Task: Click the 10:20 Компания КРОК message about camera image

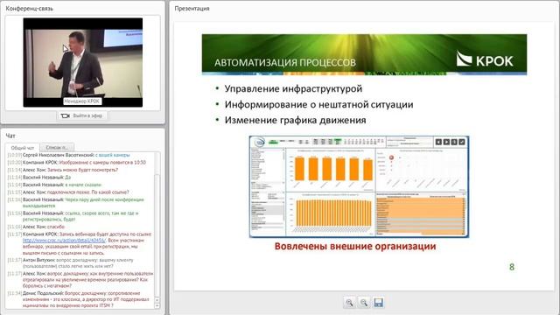Action: pos(77,163)
